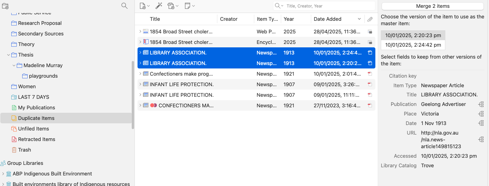Click the Newspaper Article item type value

click(x=443, y=86)
